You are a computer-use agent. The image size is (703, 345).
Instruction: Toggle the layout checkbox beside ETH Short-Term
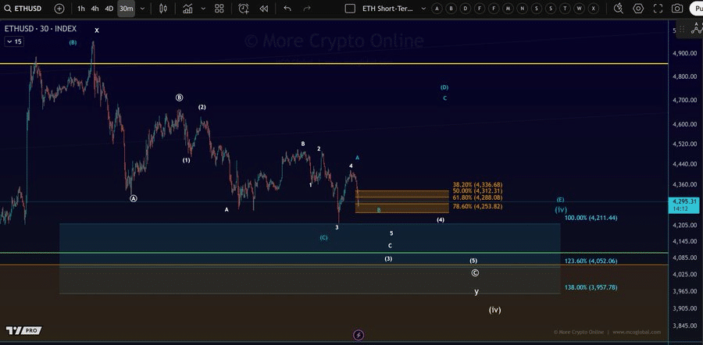click(348, 9)
